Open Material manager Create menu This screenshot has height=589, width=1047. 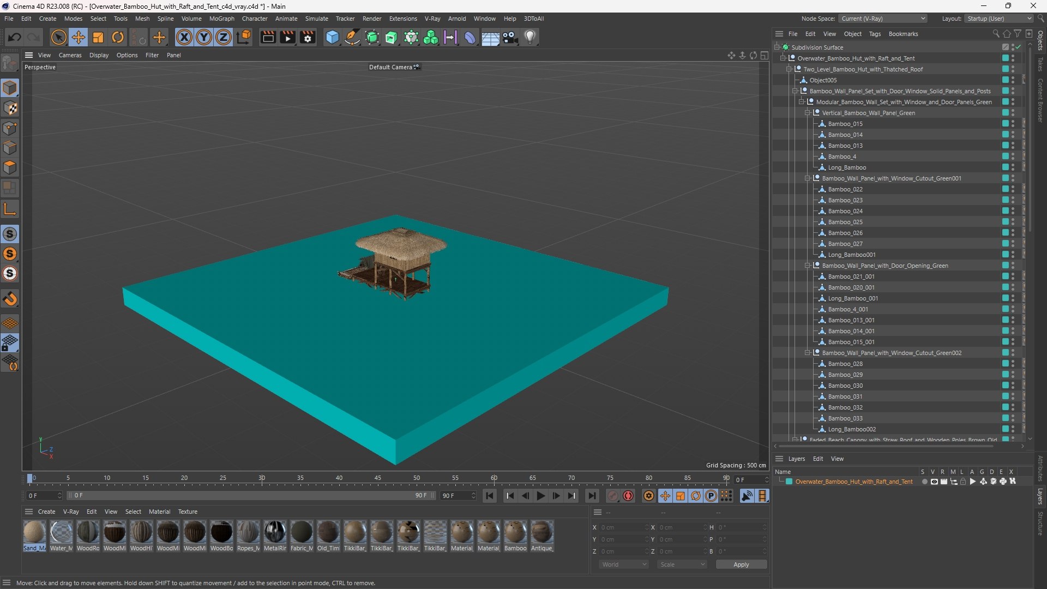tap(46, 512)
